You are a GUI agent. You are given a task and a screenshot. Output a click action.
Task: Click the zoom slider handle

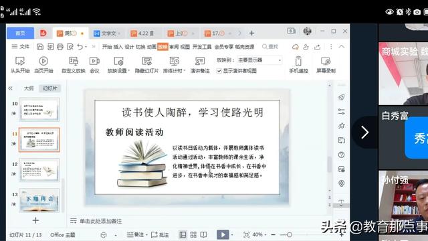click(290, 234)
